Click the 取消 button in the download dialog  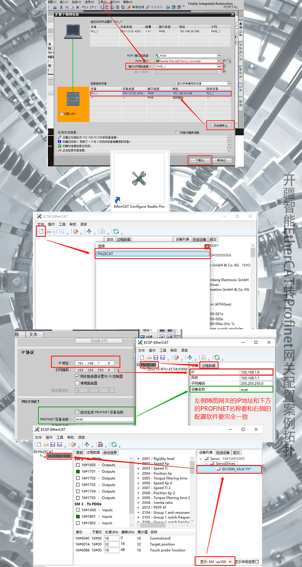[222, 160]
